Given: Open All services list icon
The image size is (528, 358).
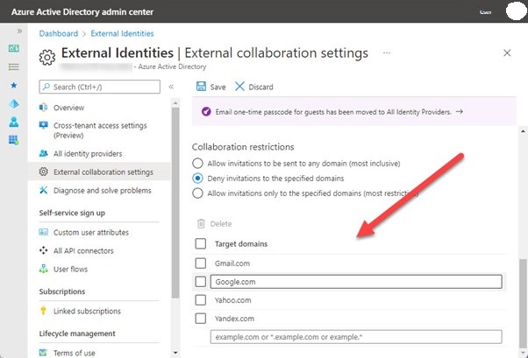Looking at the screenshot, I should click(x=14, y=67).
